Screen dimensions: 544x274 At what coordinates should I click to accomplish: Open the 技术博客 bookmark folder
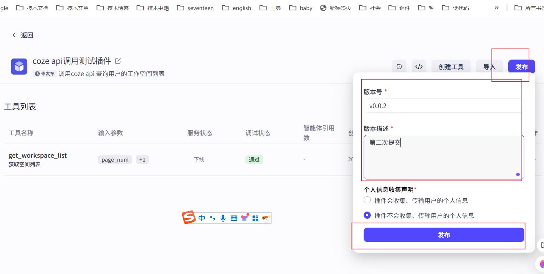point(113,8)
